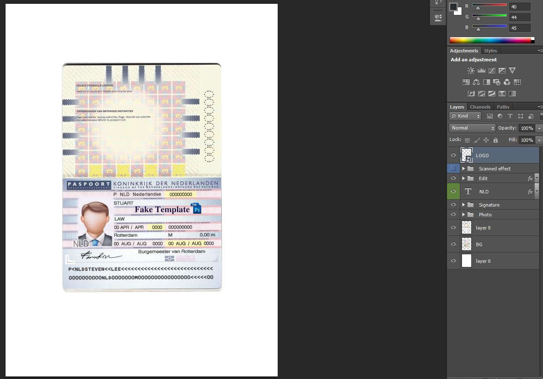Viewport: 543px width, 379px height.
Task: Expand the Edit layer group
Action: pyautogui.click(x=464, y=178)
